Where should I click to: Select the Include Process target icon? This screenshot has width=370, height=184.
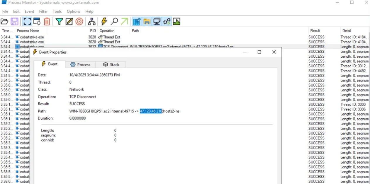pyautogui.click(x=79, y=21)
